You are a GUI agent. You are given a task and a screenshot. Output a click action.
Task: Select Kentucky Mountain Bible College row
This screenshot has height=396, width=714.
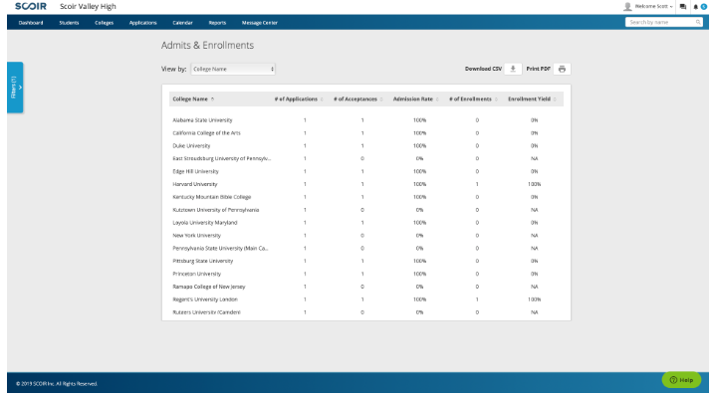point(366,197)
